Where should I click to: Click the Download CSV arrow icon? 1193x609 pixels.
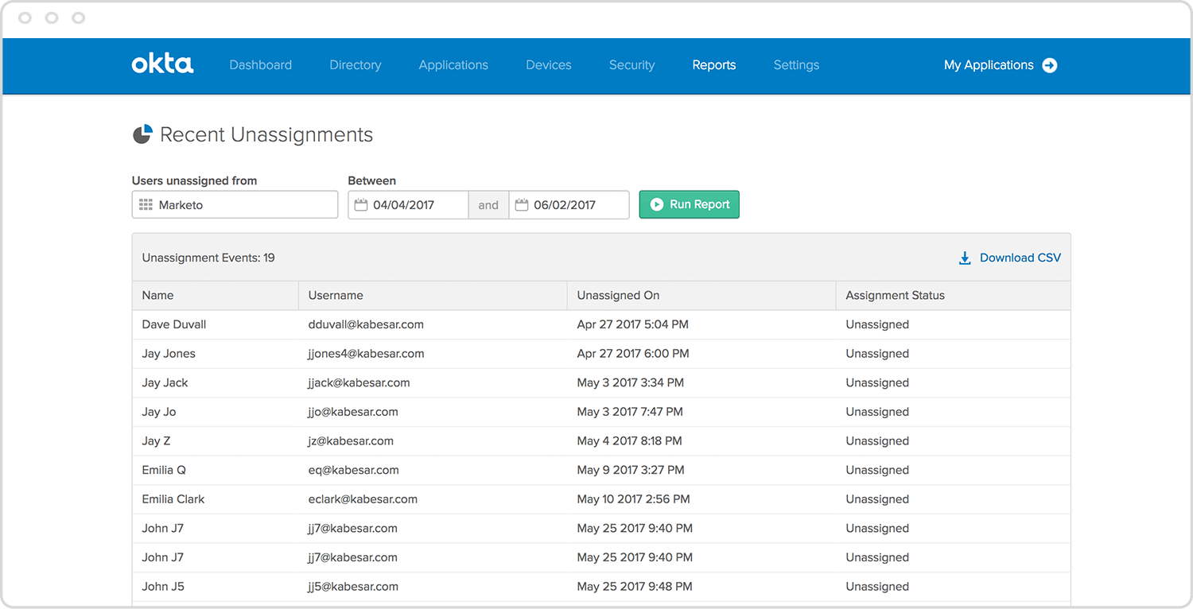[965, 258]
